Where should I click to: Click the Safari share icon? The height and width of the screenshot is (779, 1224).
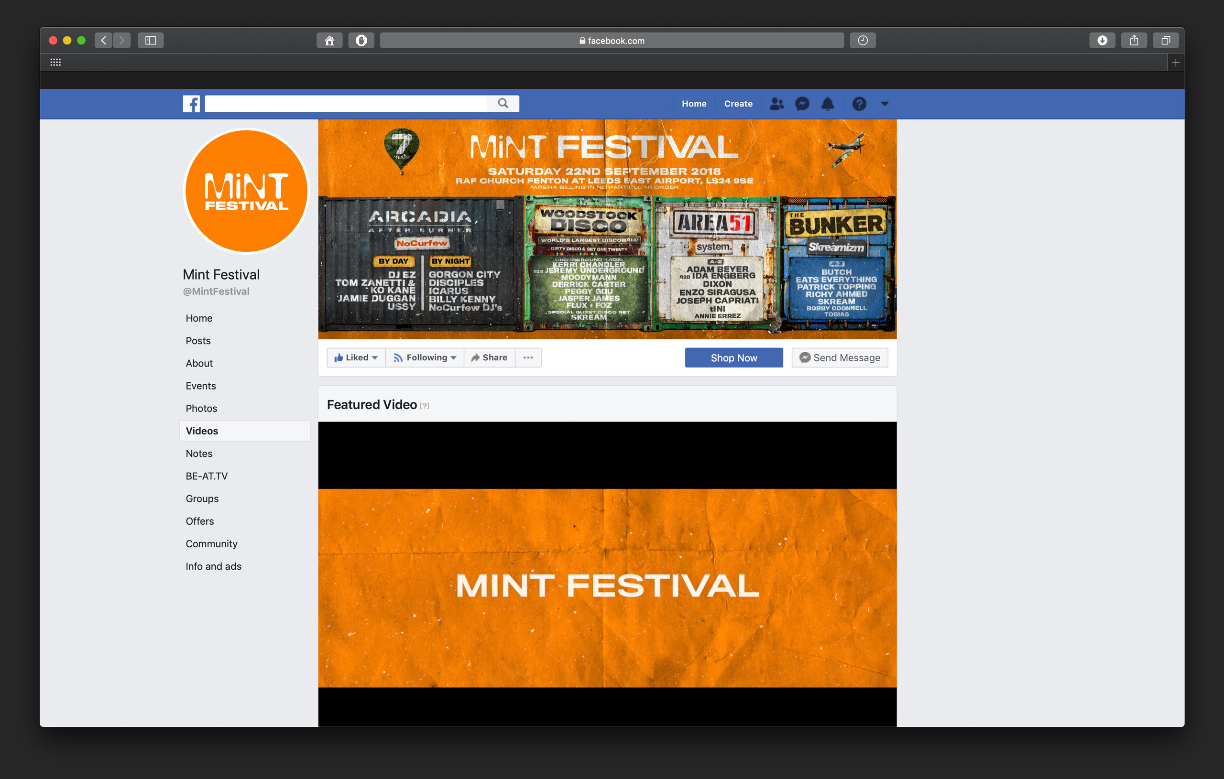click(1134, 41)
